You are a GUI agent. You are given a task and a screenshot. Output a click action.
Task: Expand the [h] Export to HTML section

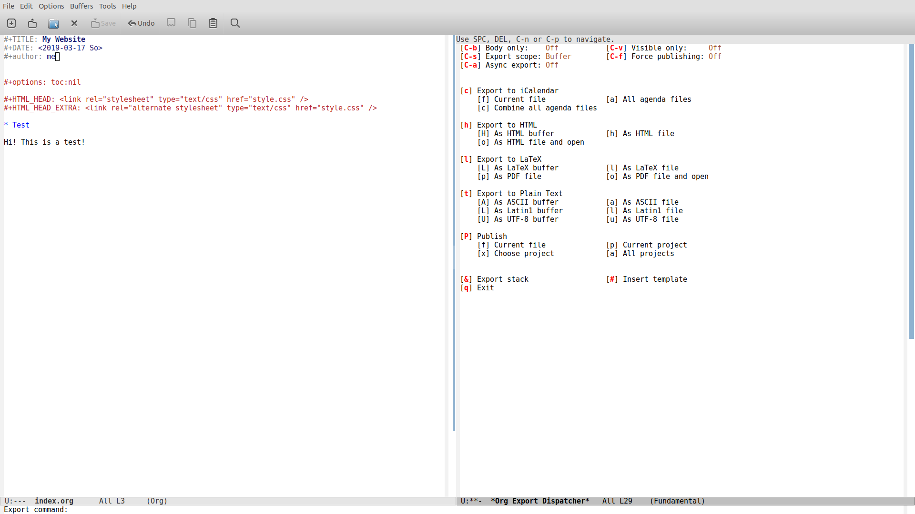506,125
